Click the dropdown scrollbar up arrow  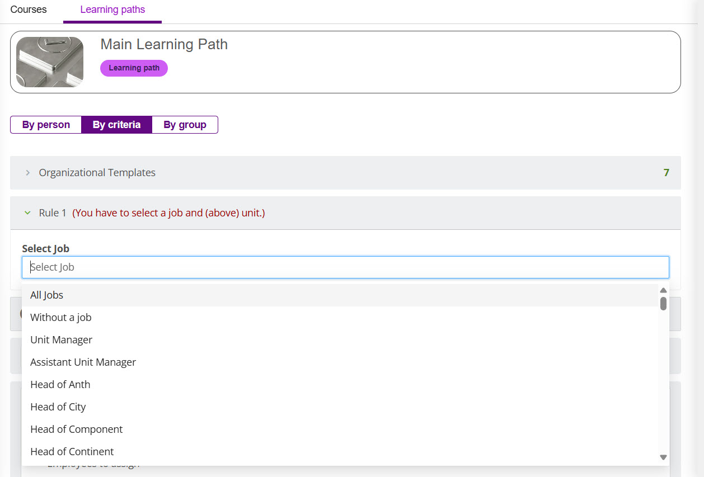coord(663,290)
